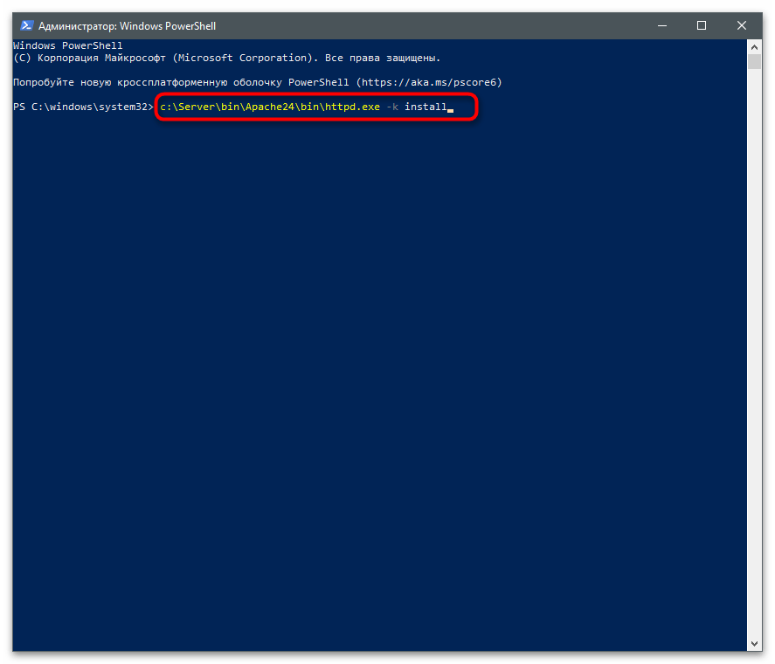The height and width of the screenshot is (664, 775).
Task: Click the blinking cursor after install
Action: pyautogui.click(x=450, y=109)
